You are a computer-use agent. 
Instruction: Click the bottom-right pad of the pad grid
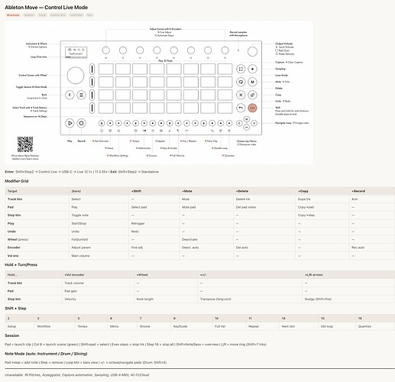pos(225,108)
